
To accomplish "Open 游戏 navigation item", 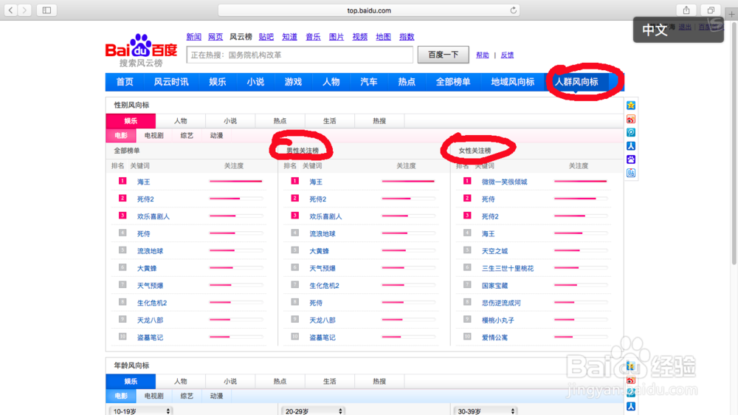I will point(293,82).
